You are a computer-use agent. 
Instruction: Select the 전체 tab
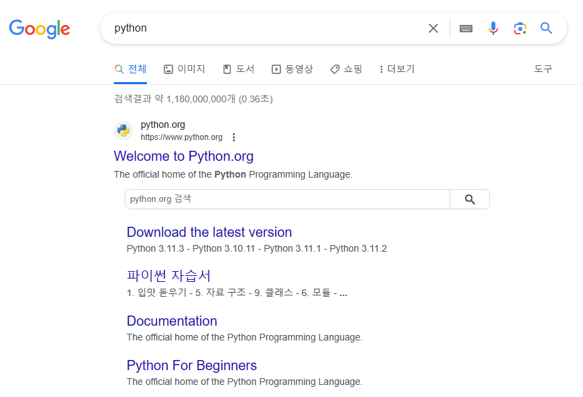[x=131, y=69]
